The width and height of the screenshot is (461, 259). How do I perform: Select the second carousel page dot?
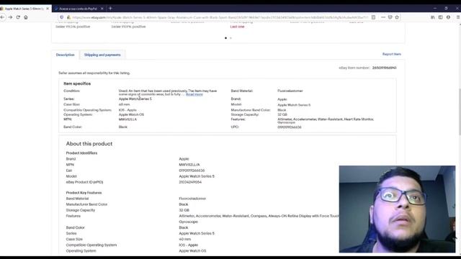(230, 38)
